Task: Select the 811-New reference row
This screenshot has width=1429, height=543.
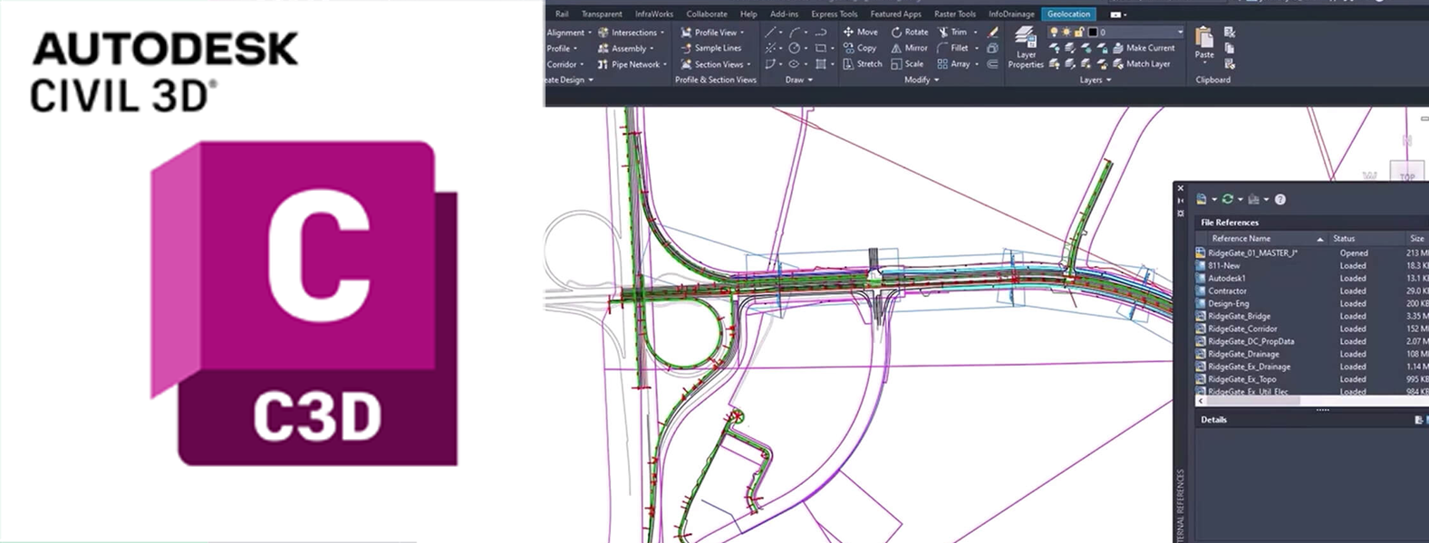Action: [1312, 265]
